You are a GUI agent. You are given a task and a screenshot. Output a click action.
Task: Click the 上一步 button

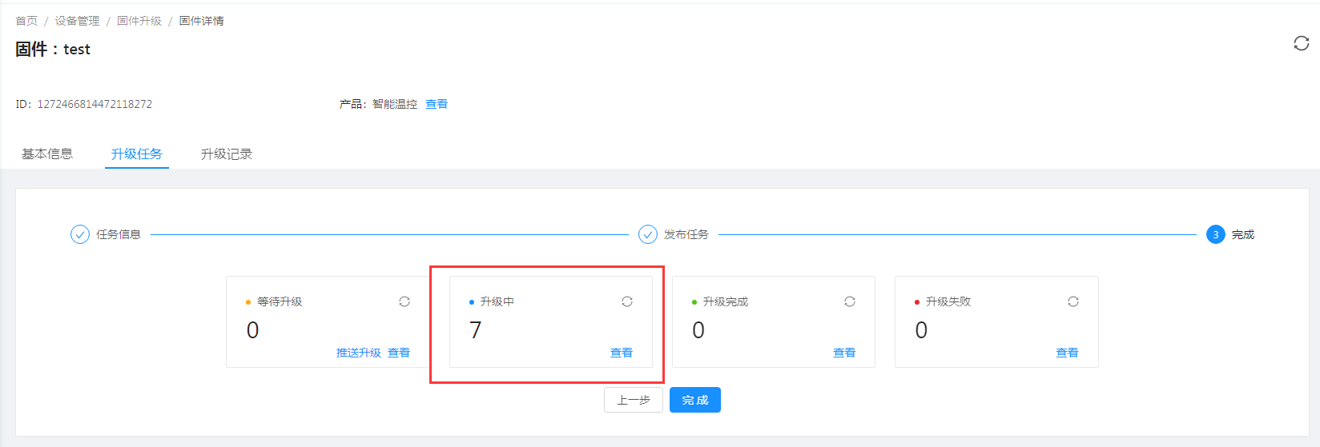(634, 400)
